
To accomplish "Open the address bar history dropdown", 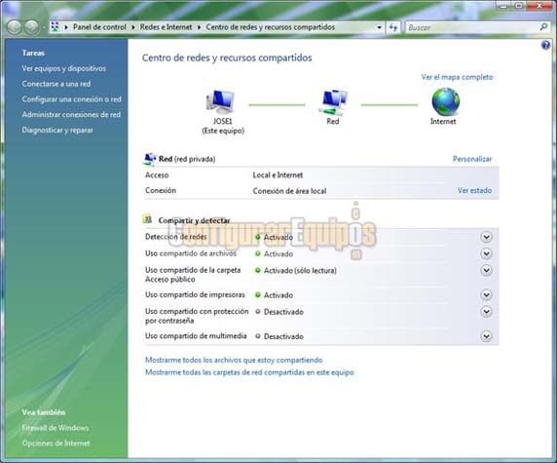I will click(x=379, y=27).
